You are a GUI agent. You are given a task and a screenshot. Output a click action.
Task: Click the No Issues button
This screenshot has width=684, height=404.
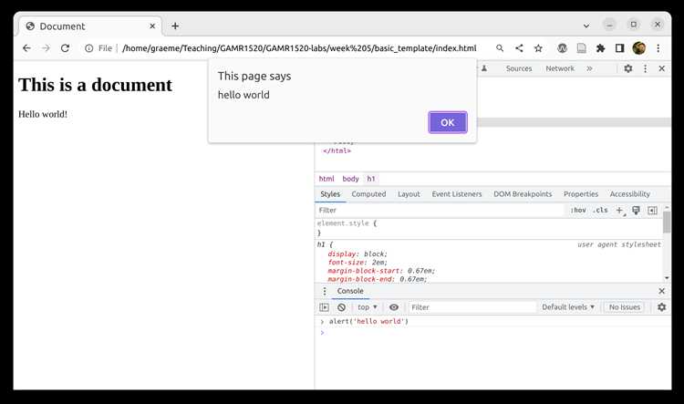click(x=624, y=307)
